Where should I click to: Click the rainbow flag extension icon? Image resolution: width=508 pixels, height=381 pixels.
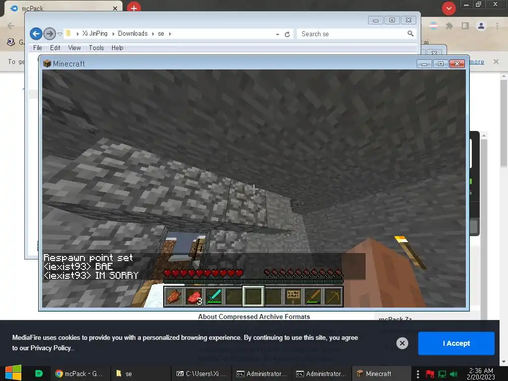pyautogui.click(x=433, y=26)
